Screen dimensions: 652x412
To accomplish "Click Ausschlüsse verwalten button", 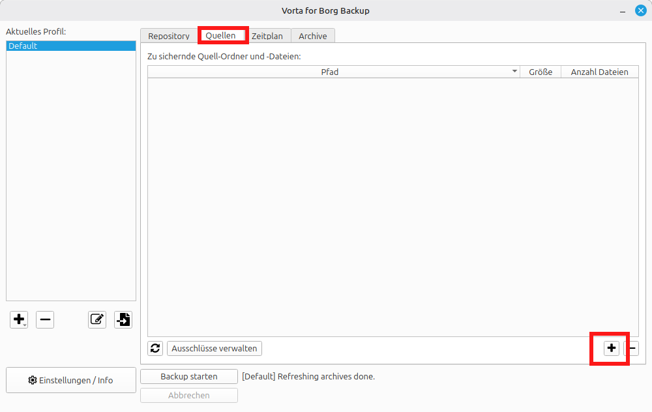I will coord(215,348).
